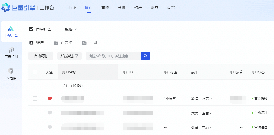Click the 广告组 tab icon
The image size is (274, 135).
[x=56, y=43]
